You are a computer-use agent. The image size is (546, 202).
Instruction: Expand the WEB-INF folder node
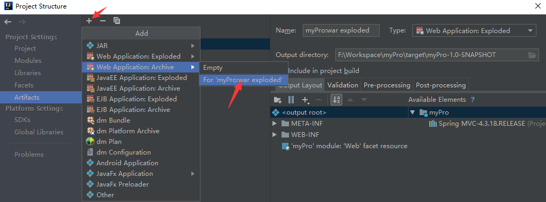point(275,135)
